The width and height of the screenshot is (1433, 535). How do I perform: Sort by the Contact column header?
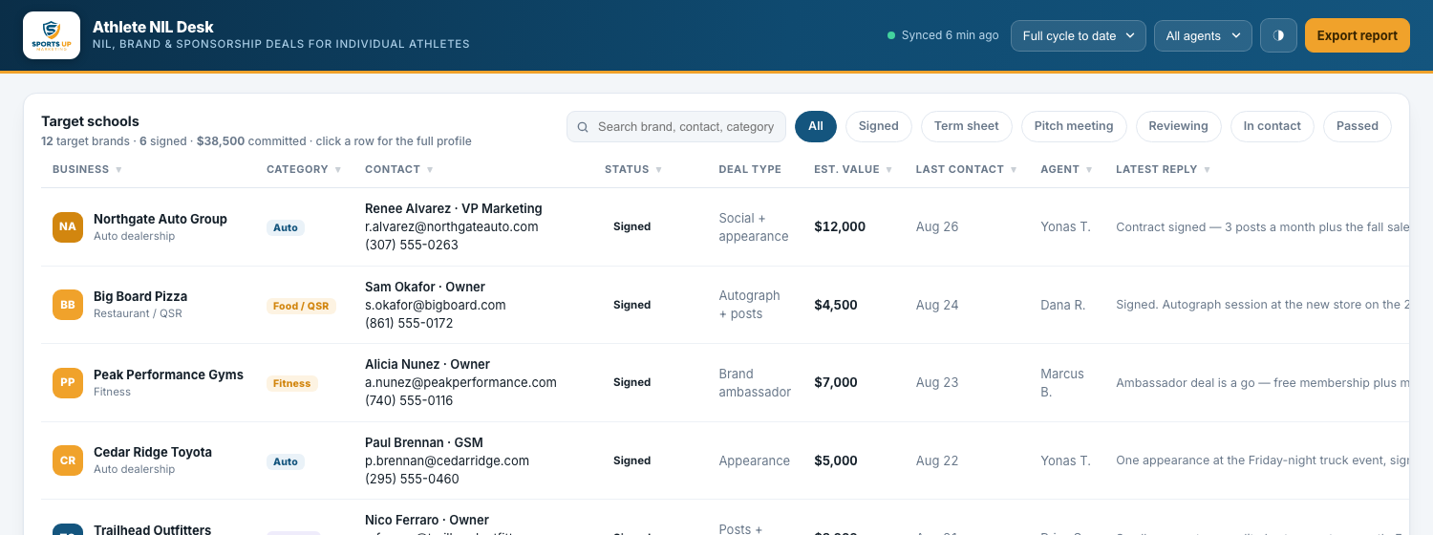click(399, 169)
